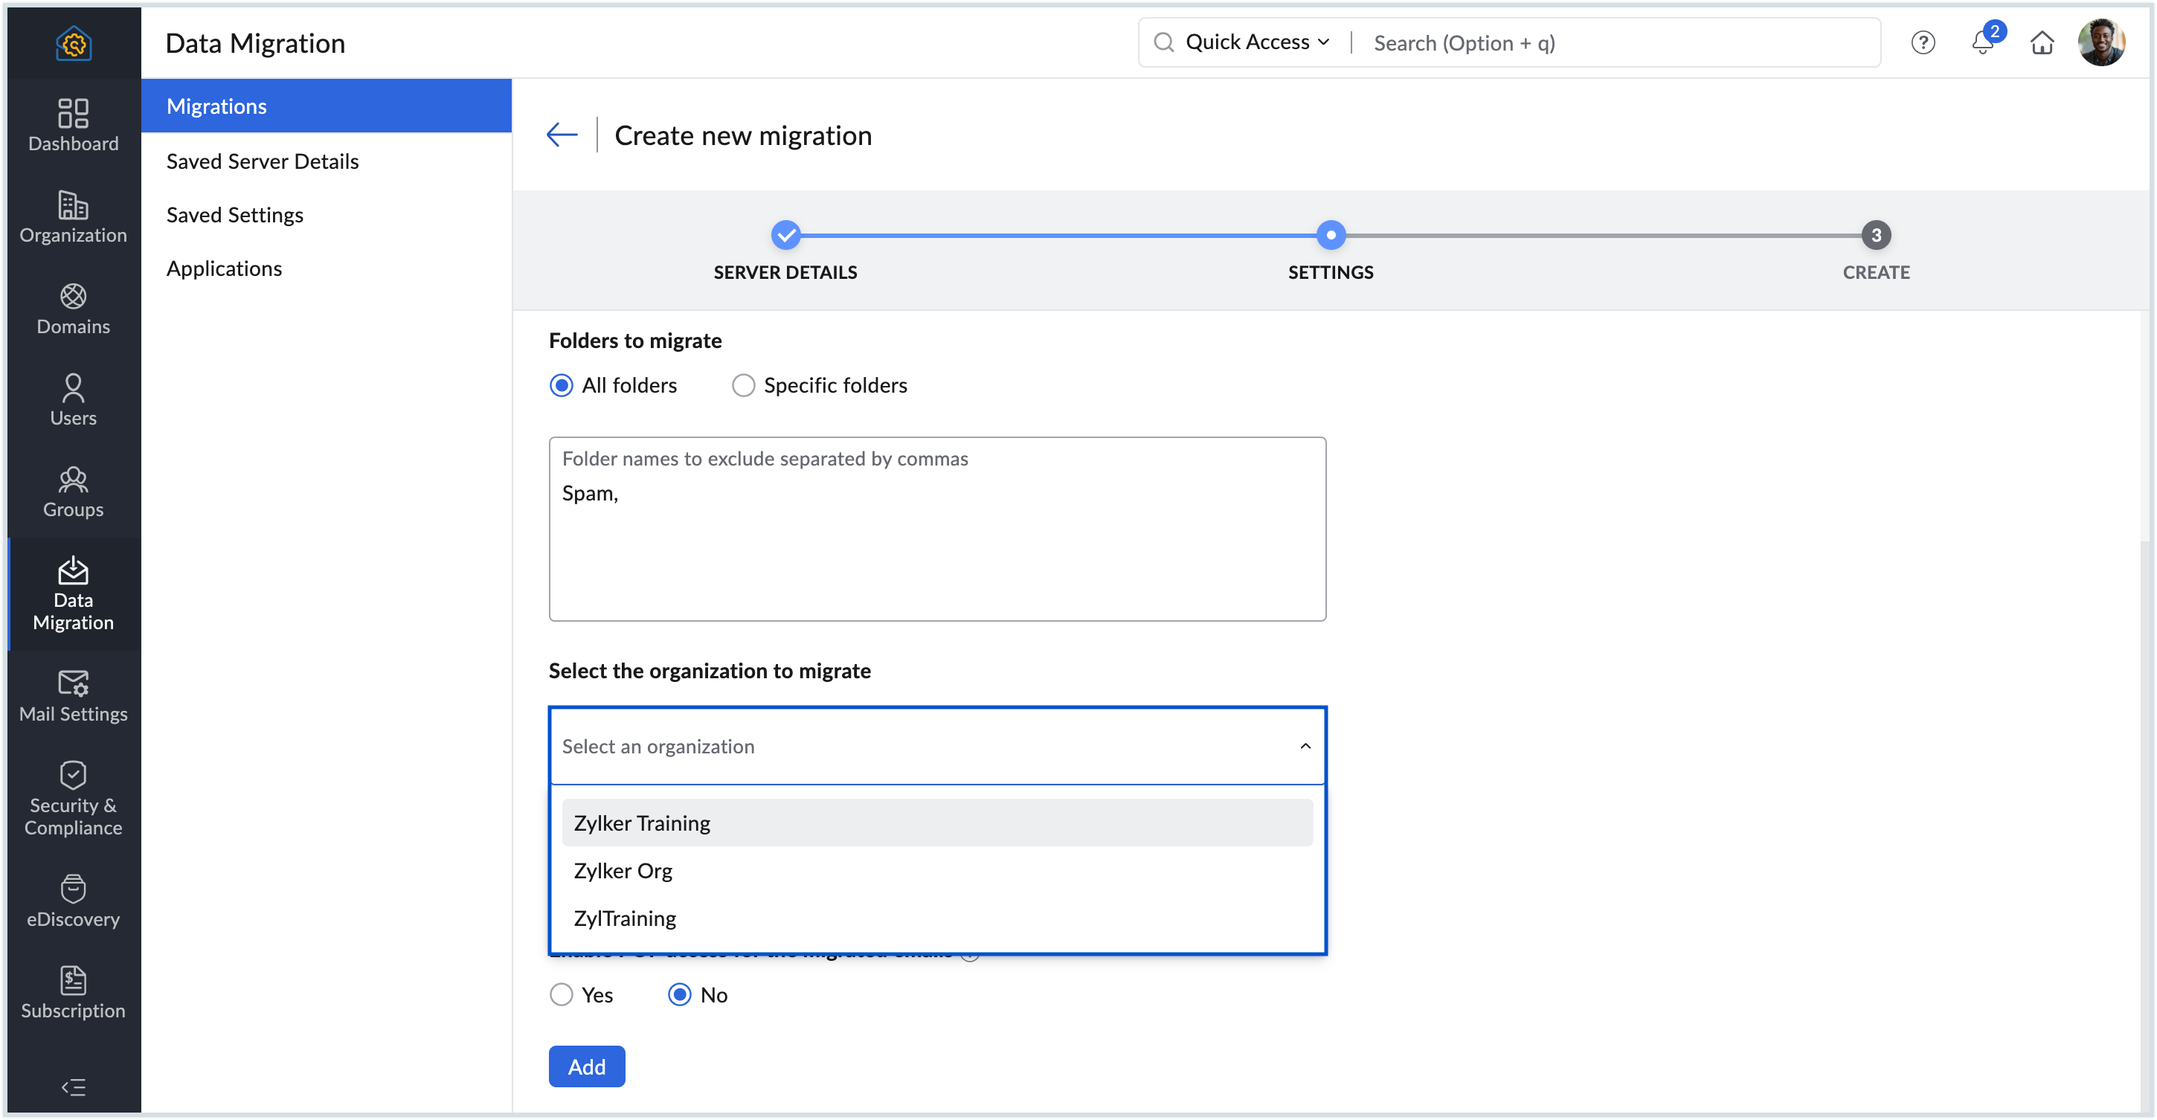Go to Security & Compliance
Viewport: 2157px width, 1120px height.
73,797
